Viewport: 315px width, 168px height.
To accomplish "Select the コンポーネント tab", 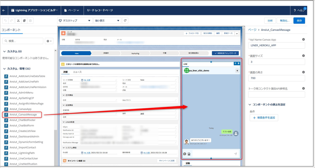I will (x=11, y=30).
